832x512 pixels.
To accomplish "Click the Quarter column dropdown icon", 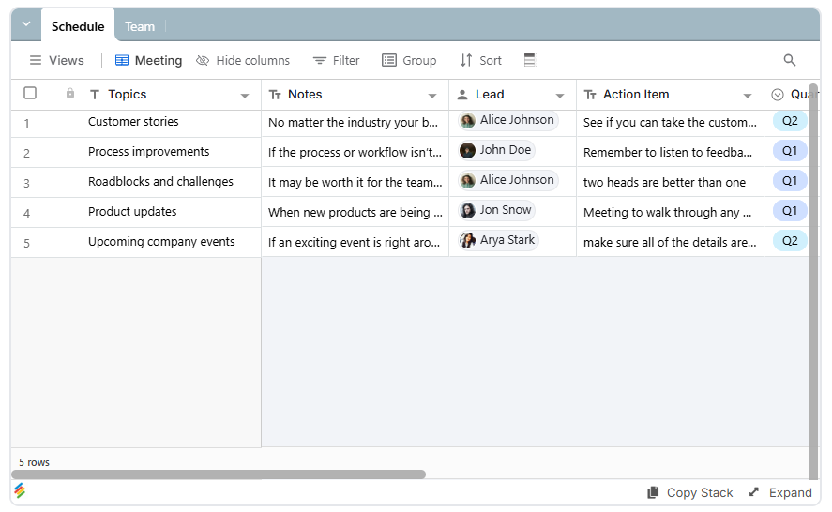I will coord(778,95).
